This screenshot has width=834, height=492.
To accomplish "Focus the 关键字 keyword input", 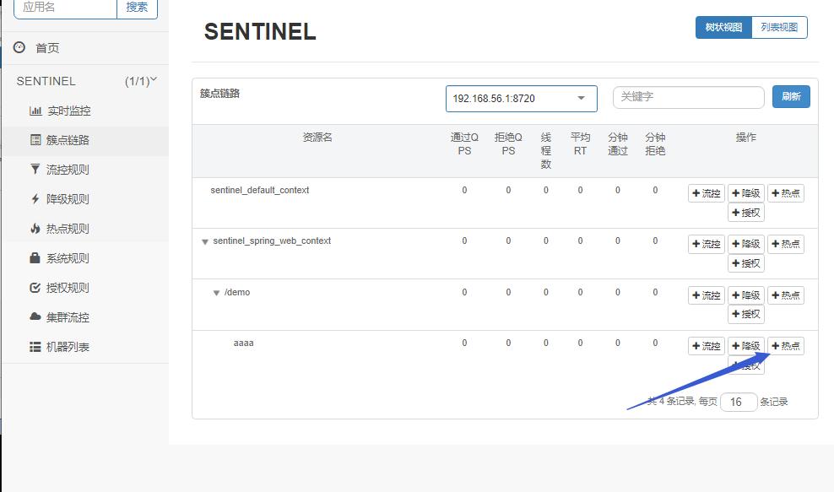I will tap(688, 97).
